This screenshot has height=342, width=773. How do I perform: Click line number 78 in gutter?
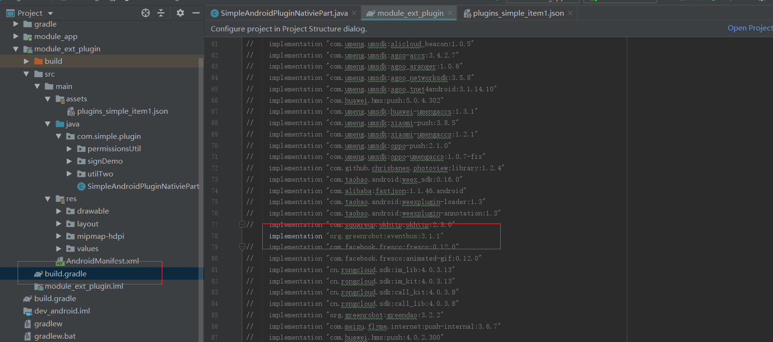(x=215, y=236)
